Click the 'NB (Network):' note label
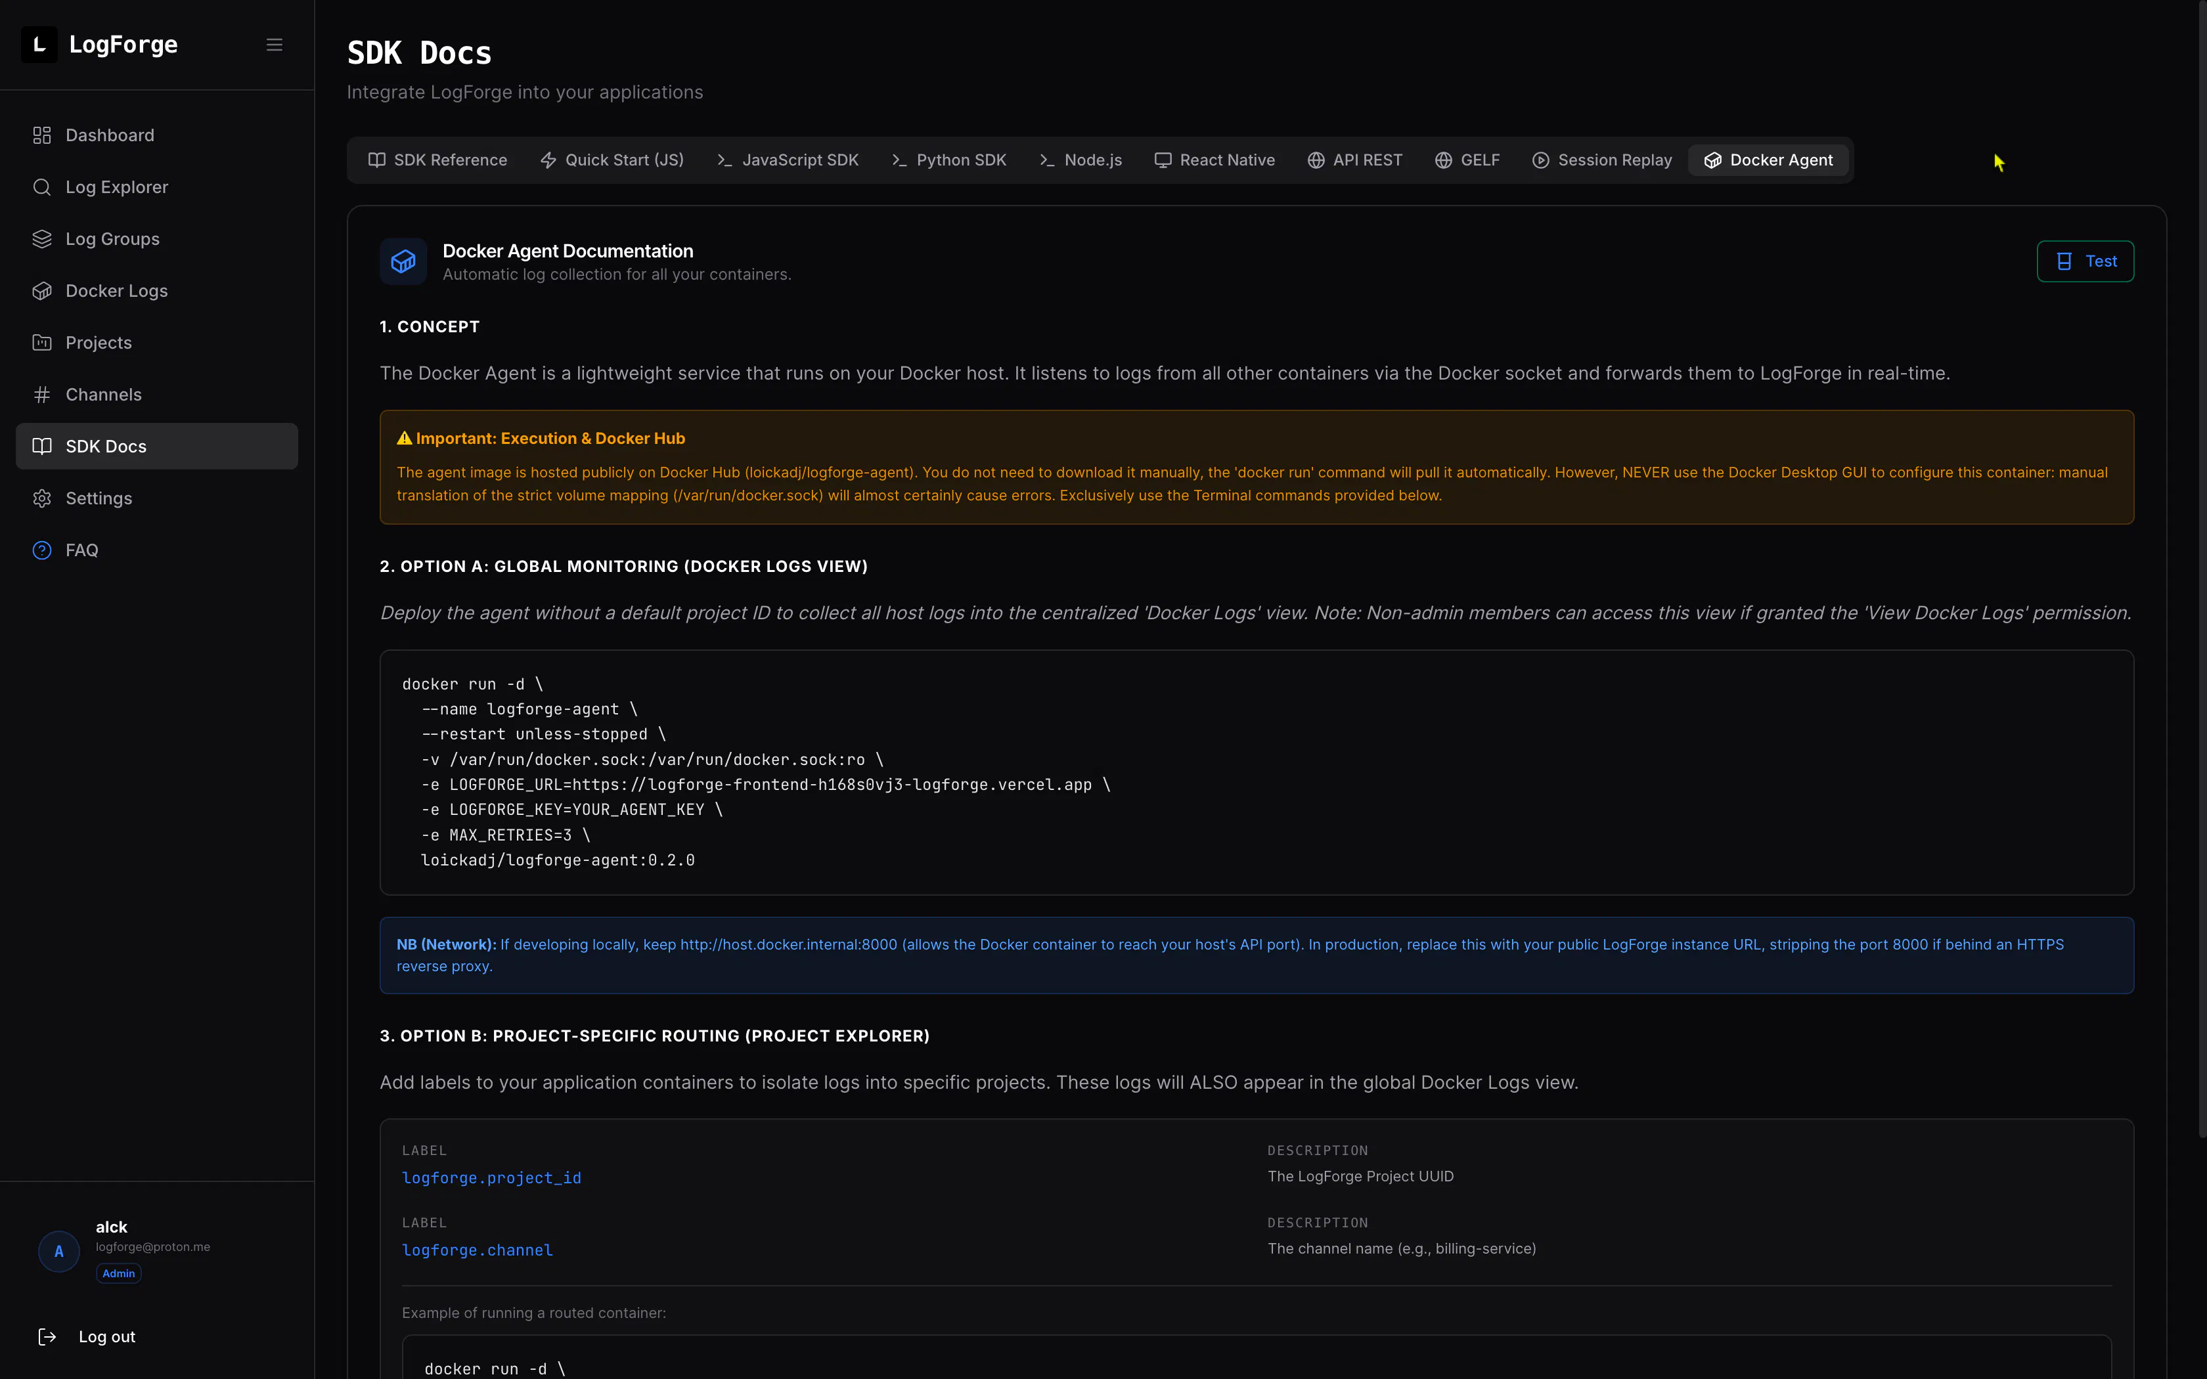The image size is (2207, 1379). (x=446, y=944)
